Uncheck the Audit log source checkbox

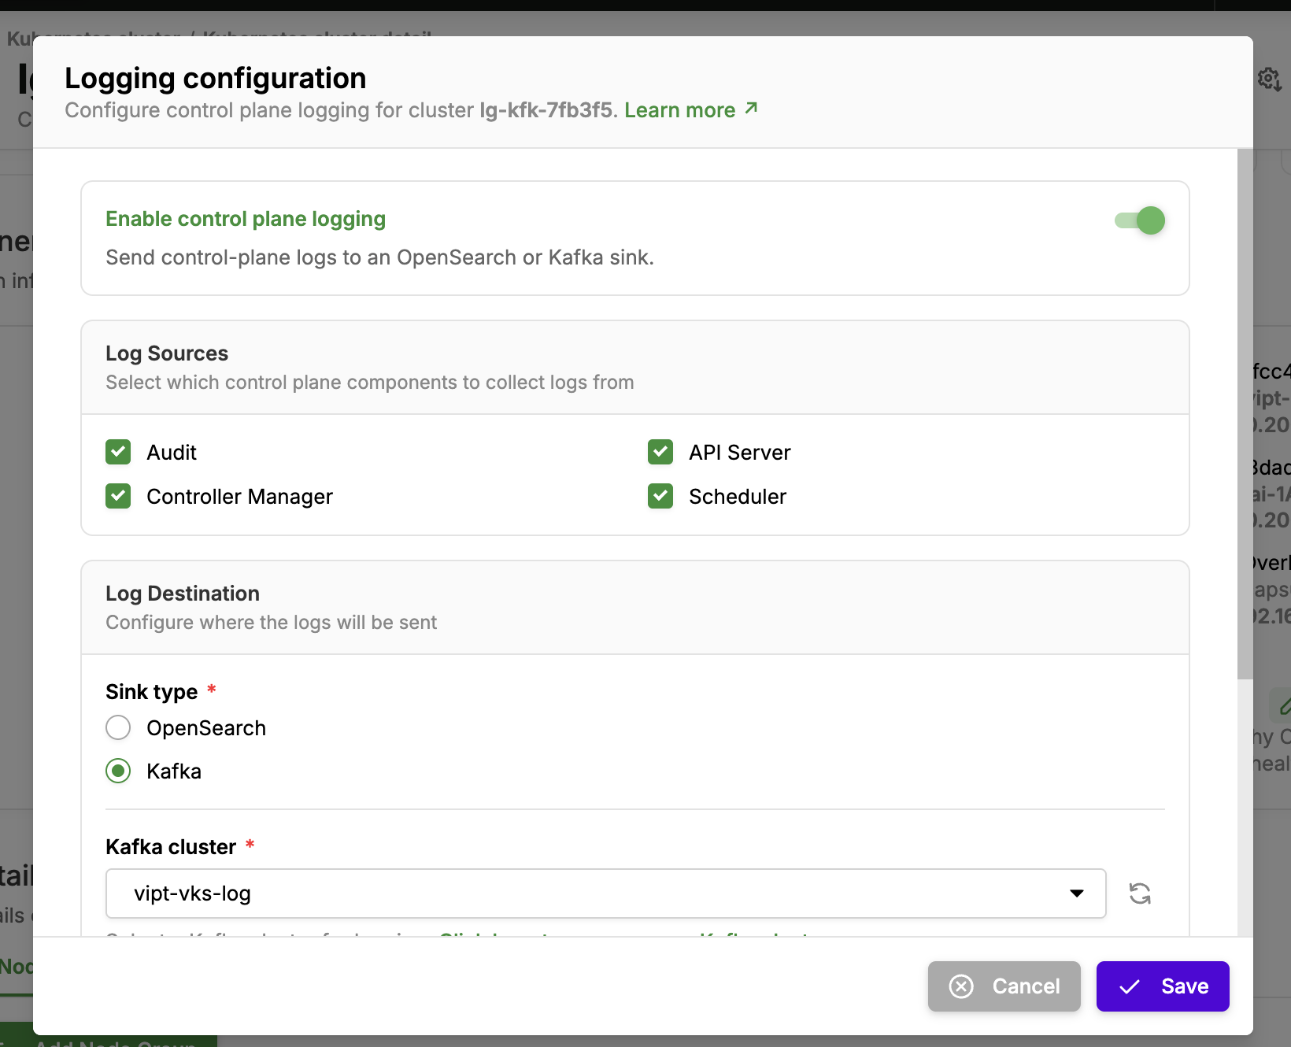(x=118, y=452)
